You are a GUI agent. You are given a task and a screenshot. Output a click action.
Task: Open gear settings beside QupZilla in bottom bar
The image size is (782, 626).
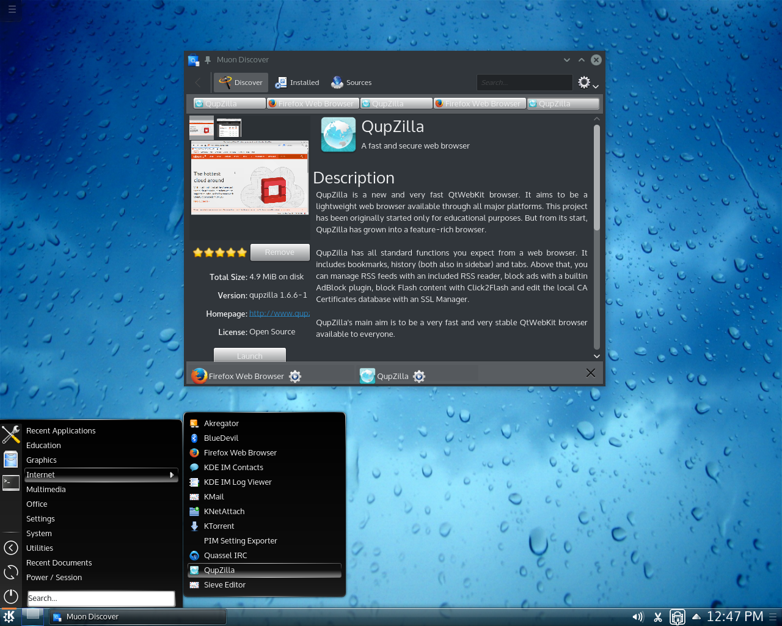[x=419, y=376]
